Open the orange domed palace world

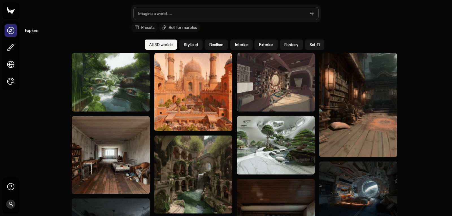193,92
